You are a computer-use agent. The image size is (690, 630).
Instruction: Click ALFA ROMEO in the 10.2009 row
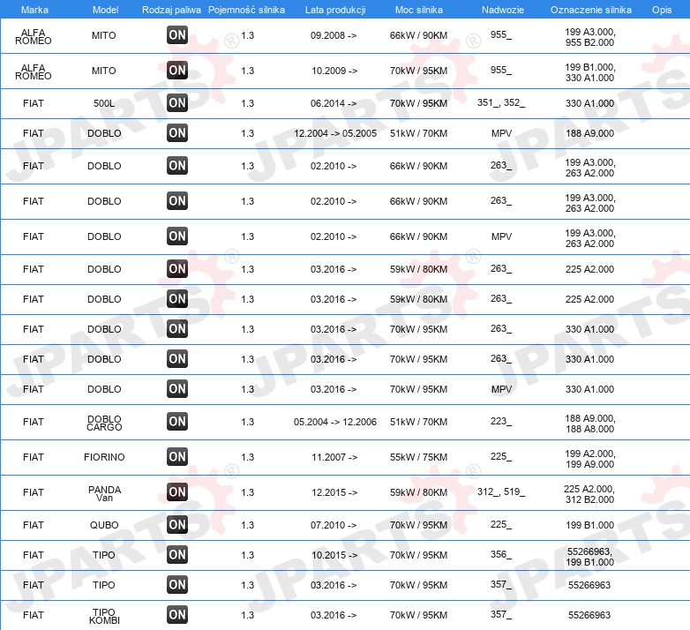click(34, 71)
